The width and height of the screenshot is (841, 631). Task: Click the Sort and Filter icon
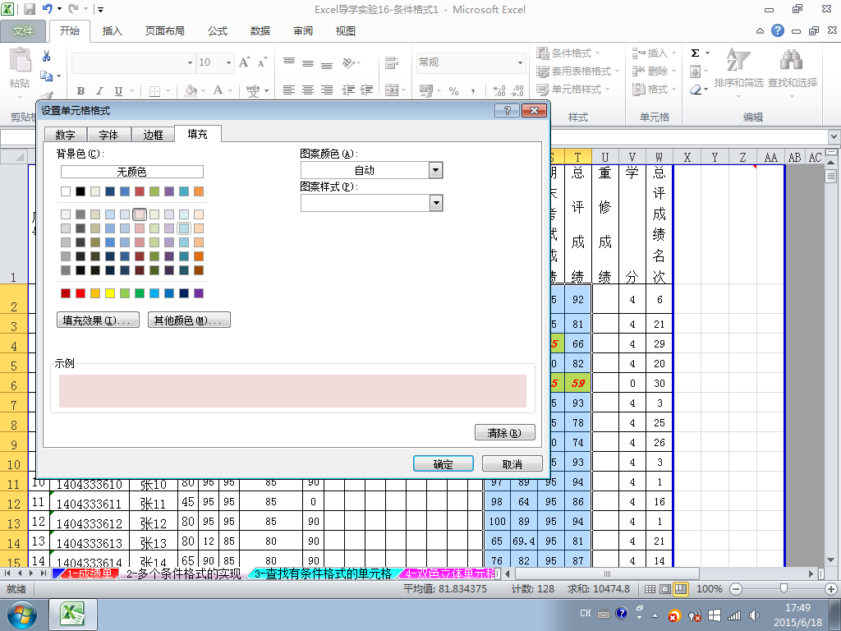[x=738, y=59]
